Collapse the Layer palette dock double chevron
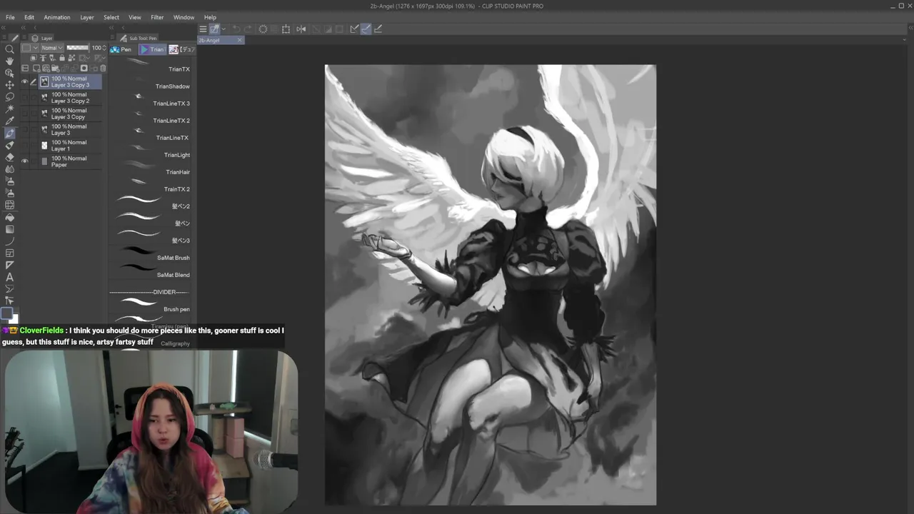 tap(24, 28)
